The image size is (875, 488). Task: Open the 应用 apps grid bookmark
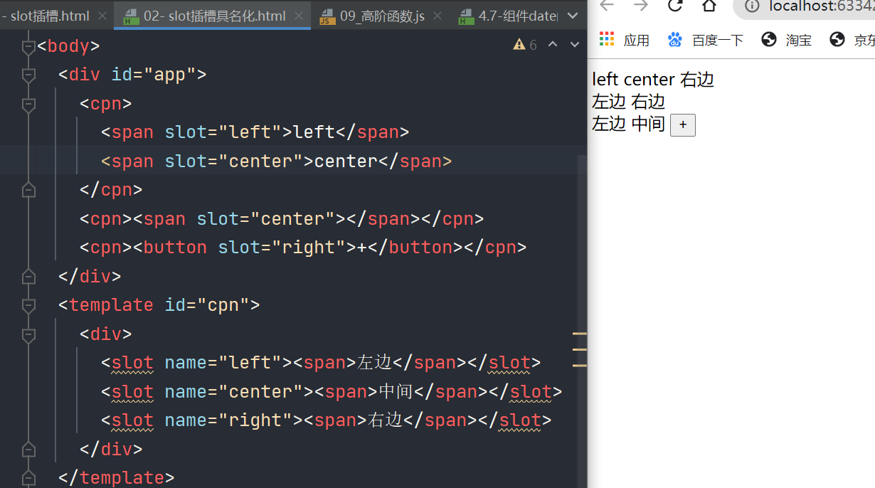[x=625, y=40]
